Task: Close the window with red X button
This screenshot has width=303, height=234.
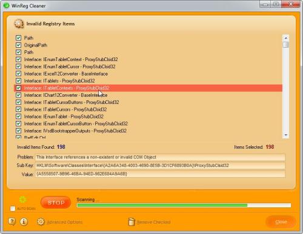Action: click(x=290, y=4)
